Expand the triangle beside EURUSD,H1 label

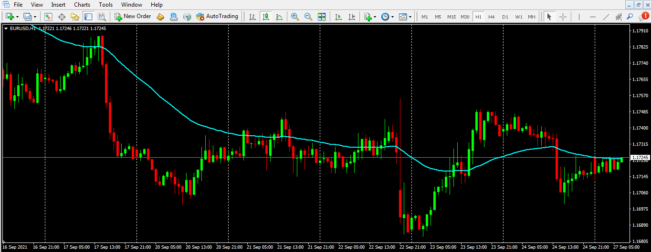[6, 29]
